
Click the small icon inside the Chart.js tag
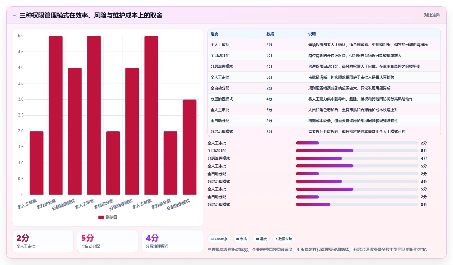tap(212, 239)
